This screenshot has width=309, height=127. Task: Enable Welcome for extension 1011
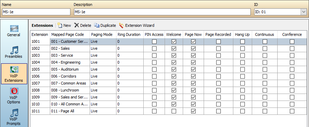(174, 111)
